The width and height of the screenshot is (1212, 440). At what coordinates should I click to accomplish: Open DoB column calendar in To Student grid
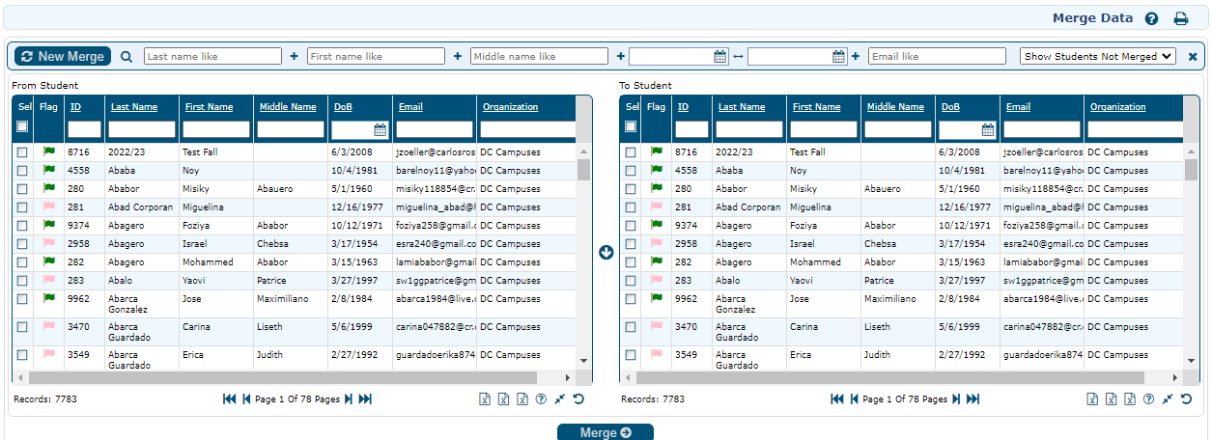(x=988, y=129)
